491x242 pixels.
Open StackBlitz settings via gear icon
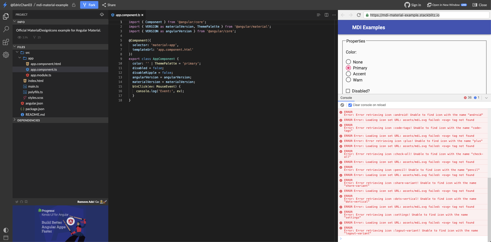[6, 55]
